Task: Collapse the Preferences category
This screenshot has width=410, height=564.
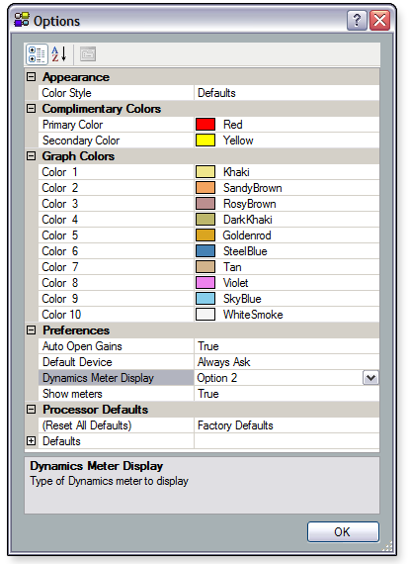Action: [32, 329]
